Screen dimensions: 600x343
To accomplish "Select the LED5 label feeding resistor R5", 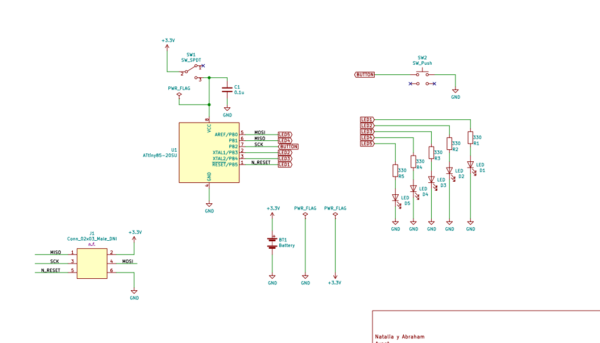I will 367,144.
